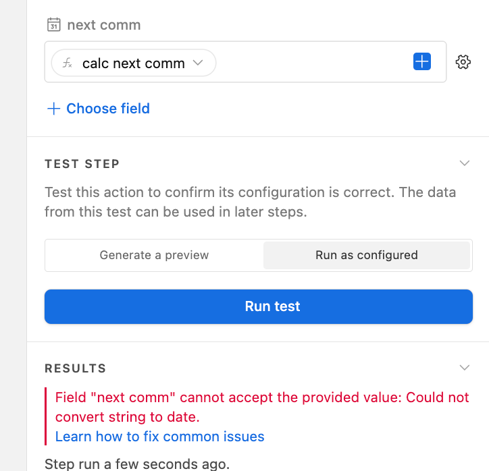Collapse the Test Step section chevron
The image size is (489, 471).
pyautogui.click(x=465, y=163)
